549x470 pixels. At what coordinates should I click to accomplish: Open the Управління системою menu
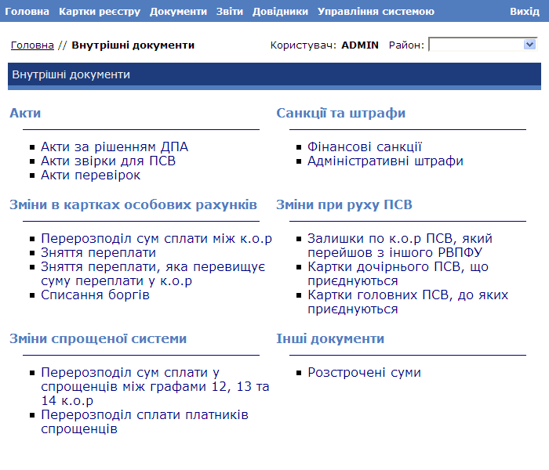coord(376,12)
